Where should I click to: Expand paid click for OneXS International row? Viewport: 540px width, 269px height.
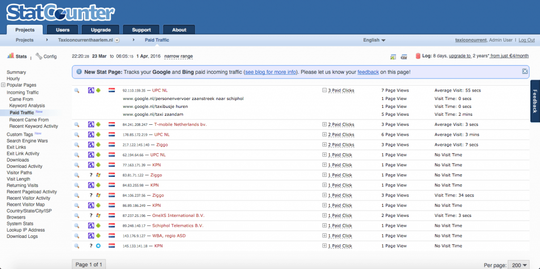(324, 216)
